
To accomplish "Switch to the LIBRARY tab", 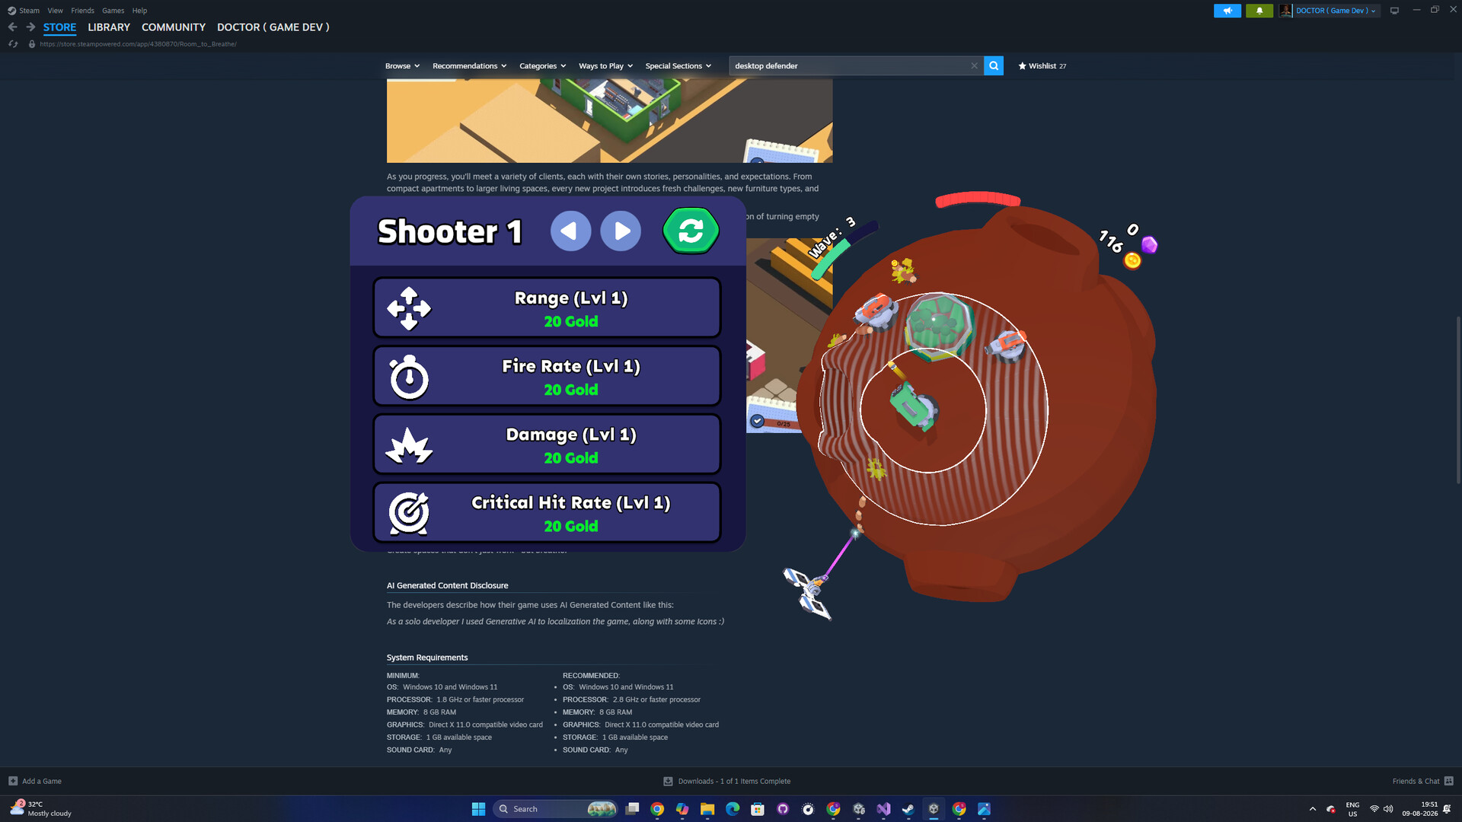I will (x=109, y=27).
